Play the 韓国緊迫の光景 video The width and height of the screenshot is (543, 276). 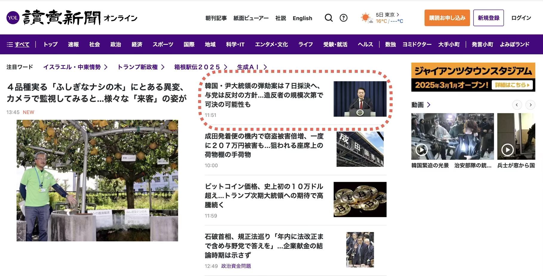pos(422,150)
